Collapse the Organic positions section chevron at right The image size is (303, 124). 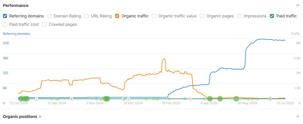298,116
